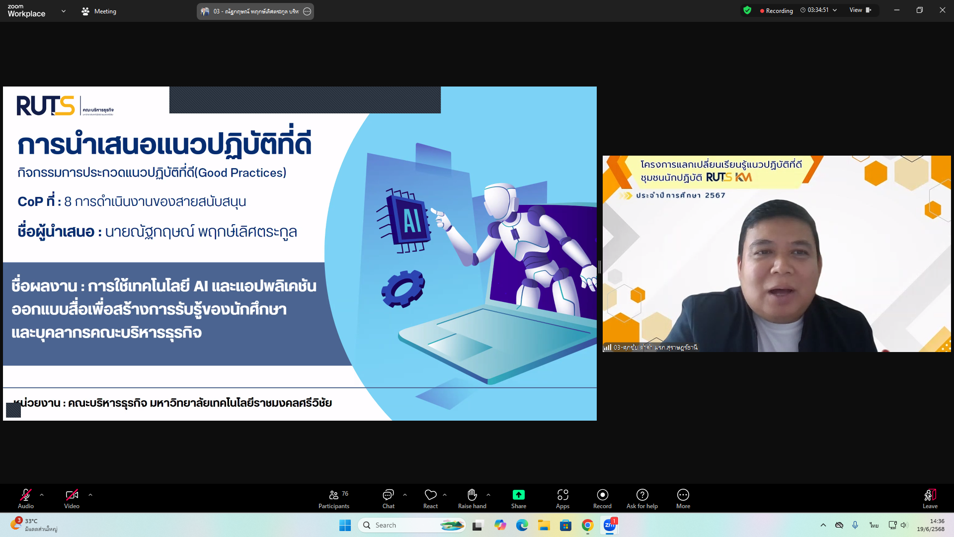Launch Copilot from taskbar
954x537 pixels.
[500, 525]
